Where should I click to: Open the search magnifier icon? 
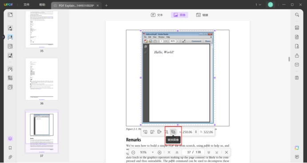click(297, 15)
